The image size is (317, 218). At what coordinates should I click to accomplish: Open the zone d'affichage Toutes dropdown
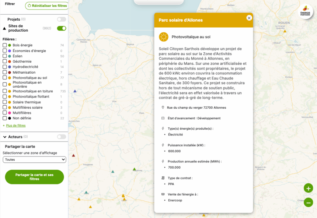[x=34, y=160]
